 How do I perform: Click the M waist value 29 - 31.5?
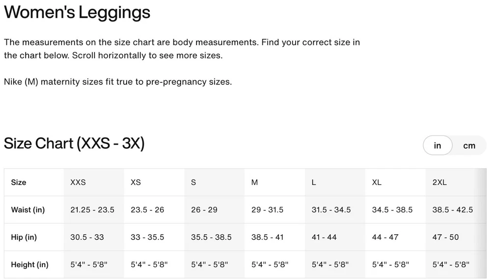click(x=267, y=210)
